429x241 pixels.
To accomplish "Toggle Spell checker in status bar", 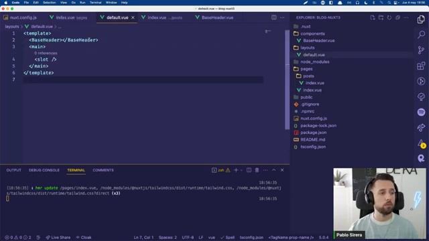I will (x=228, y=238).
